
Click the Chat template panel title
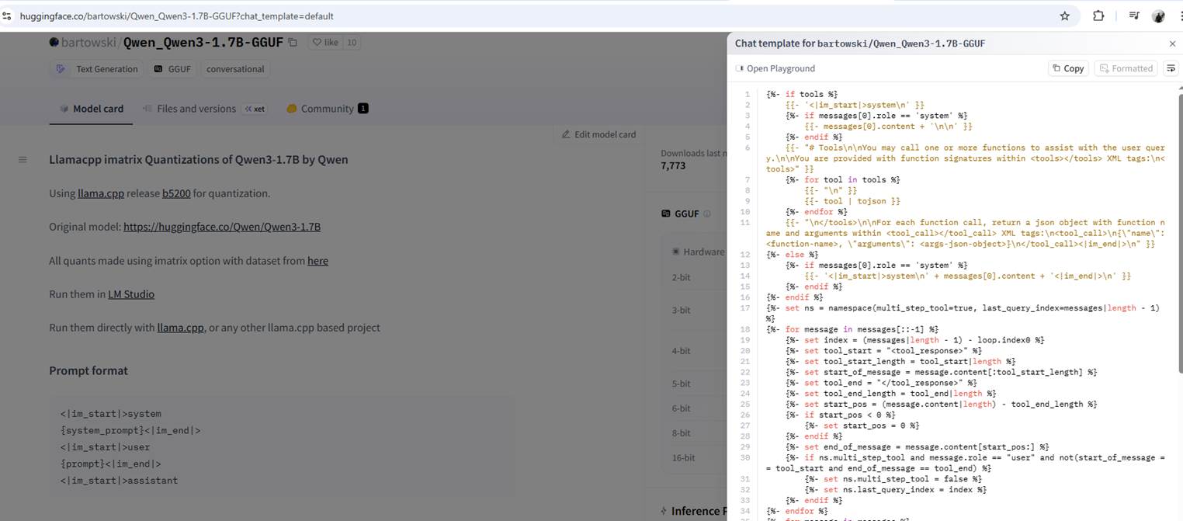click(860, 43)
